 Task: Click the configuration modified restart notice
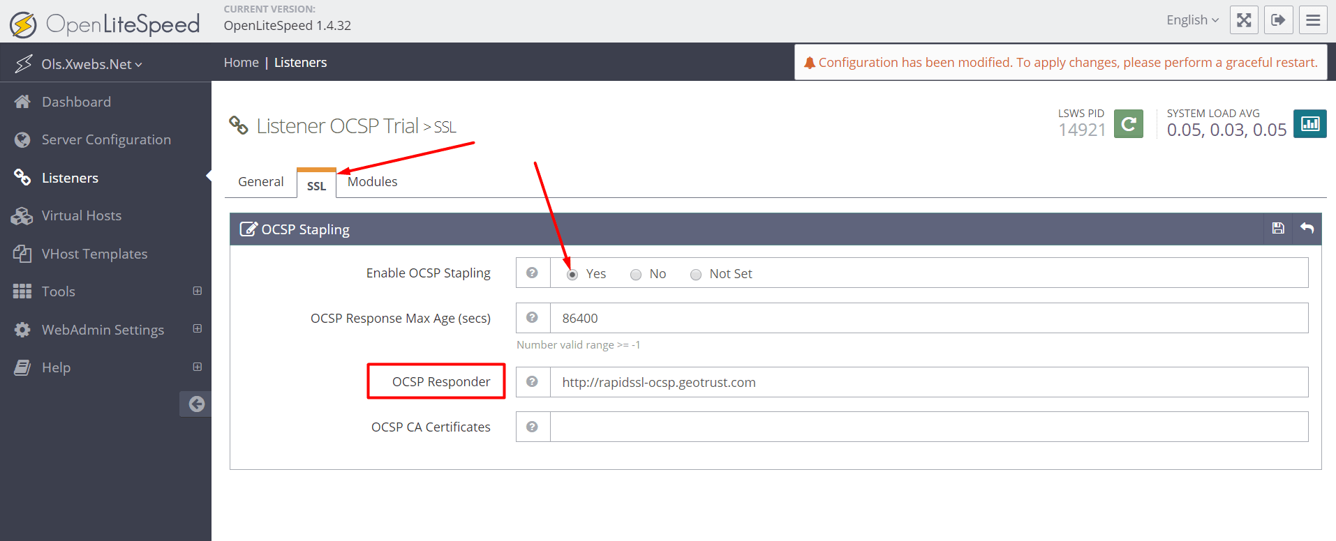1061,63
